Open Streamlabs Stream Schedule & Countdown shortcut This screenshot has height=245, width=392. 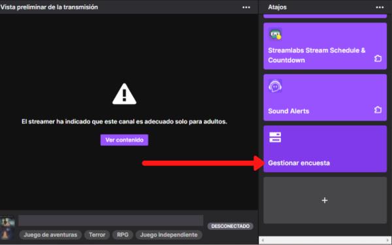pyautogui.click(x=325, y=46)
